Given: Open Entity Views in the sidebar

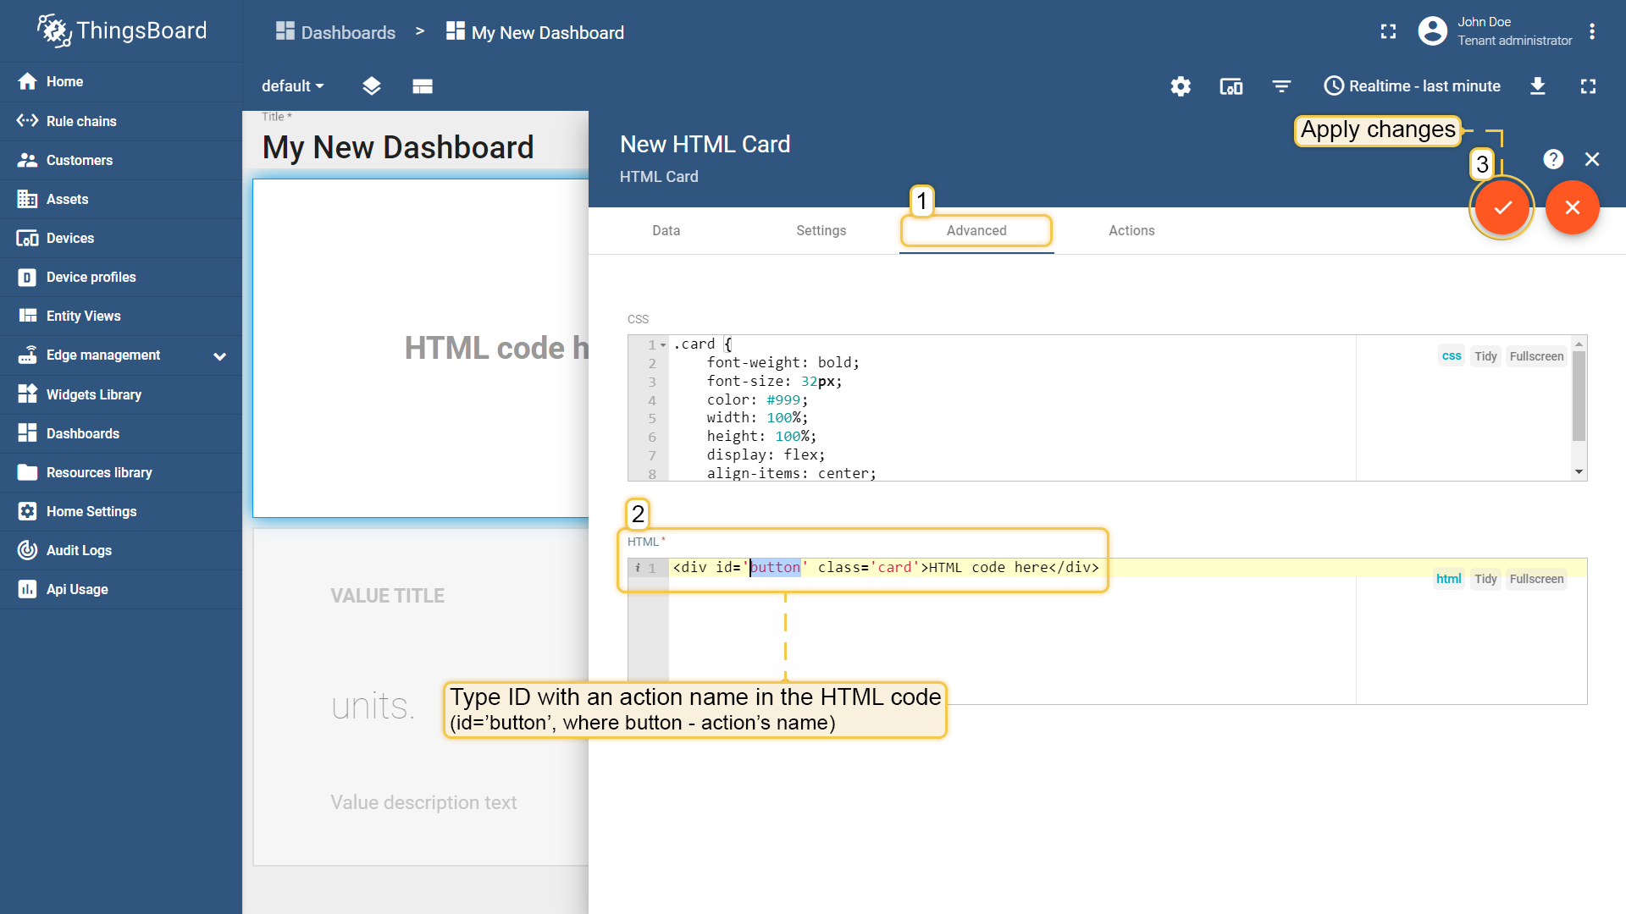Looking at the screenshot, I should coord(121,316).
